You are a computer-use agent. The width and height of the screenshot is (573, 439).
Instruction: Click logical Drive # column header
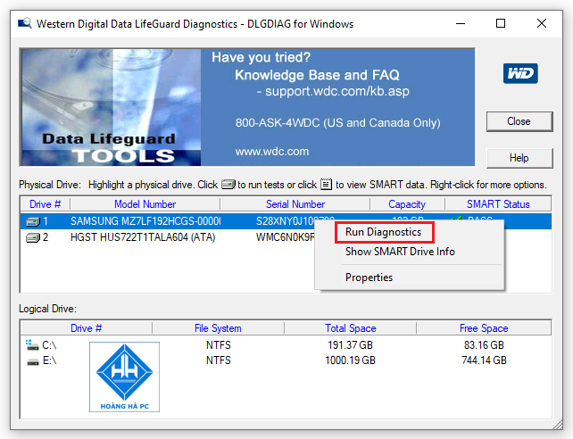87,328
